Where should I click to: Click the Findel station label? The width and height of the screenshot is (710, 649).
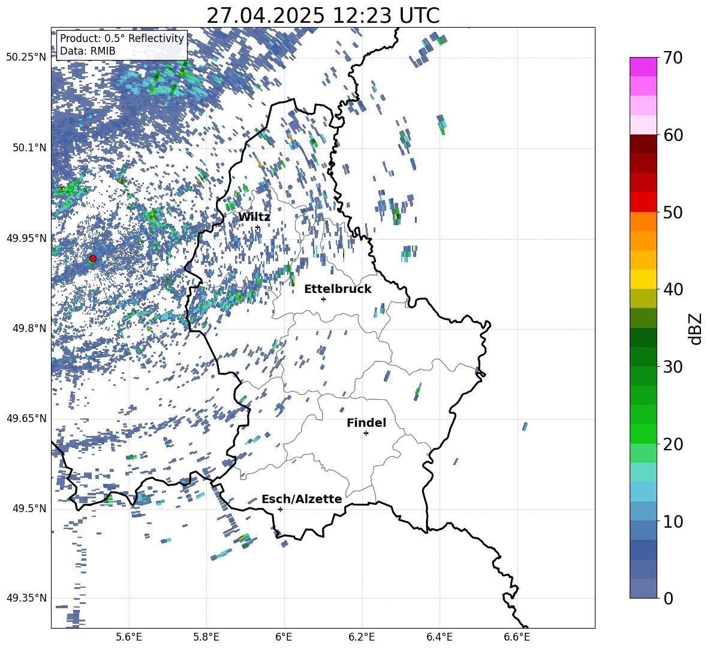click(x=366, y=423)
